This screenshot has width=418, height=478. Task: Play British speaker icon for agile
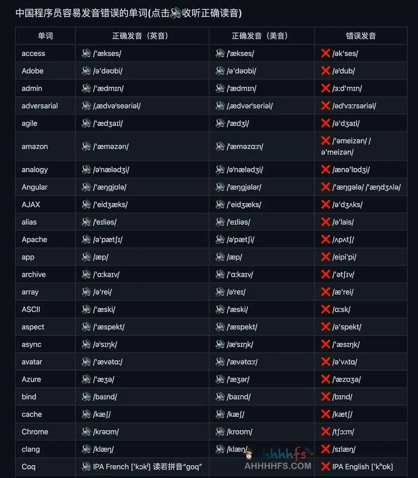pos(86,123)
